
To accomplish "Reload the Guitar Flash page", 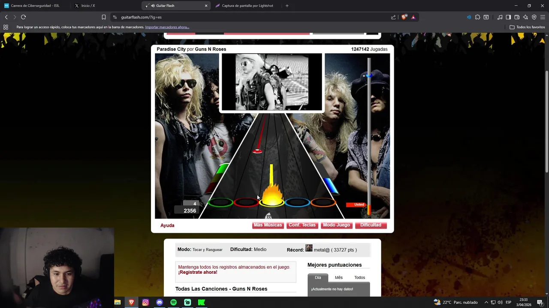I will tap(23, 17).
